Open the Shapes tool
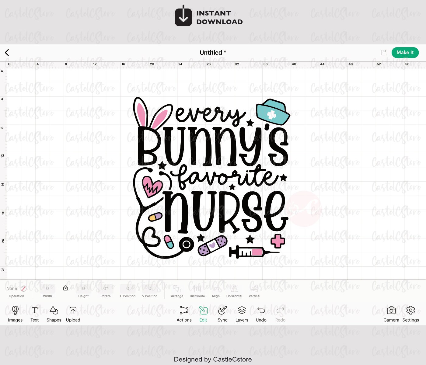The width and height of the screenshot is (426, 365). (x=54, y=314)
